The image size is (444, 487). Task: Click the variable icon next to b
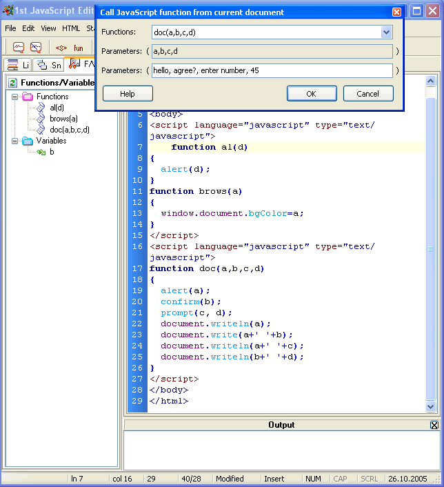click(41, 152)
